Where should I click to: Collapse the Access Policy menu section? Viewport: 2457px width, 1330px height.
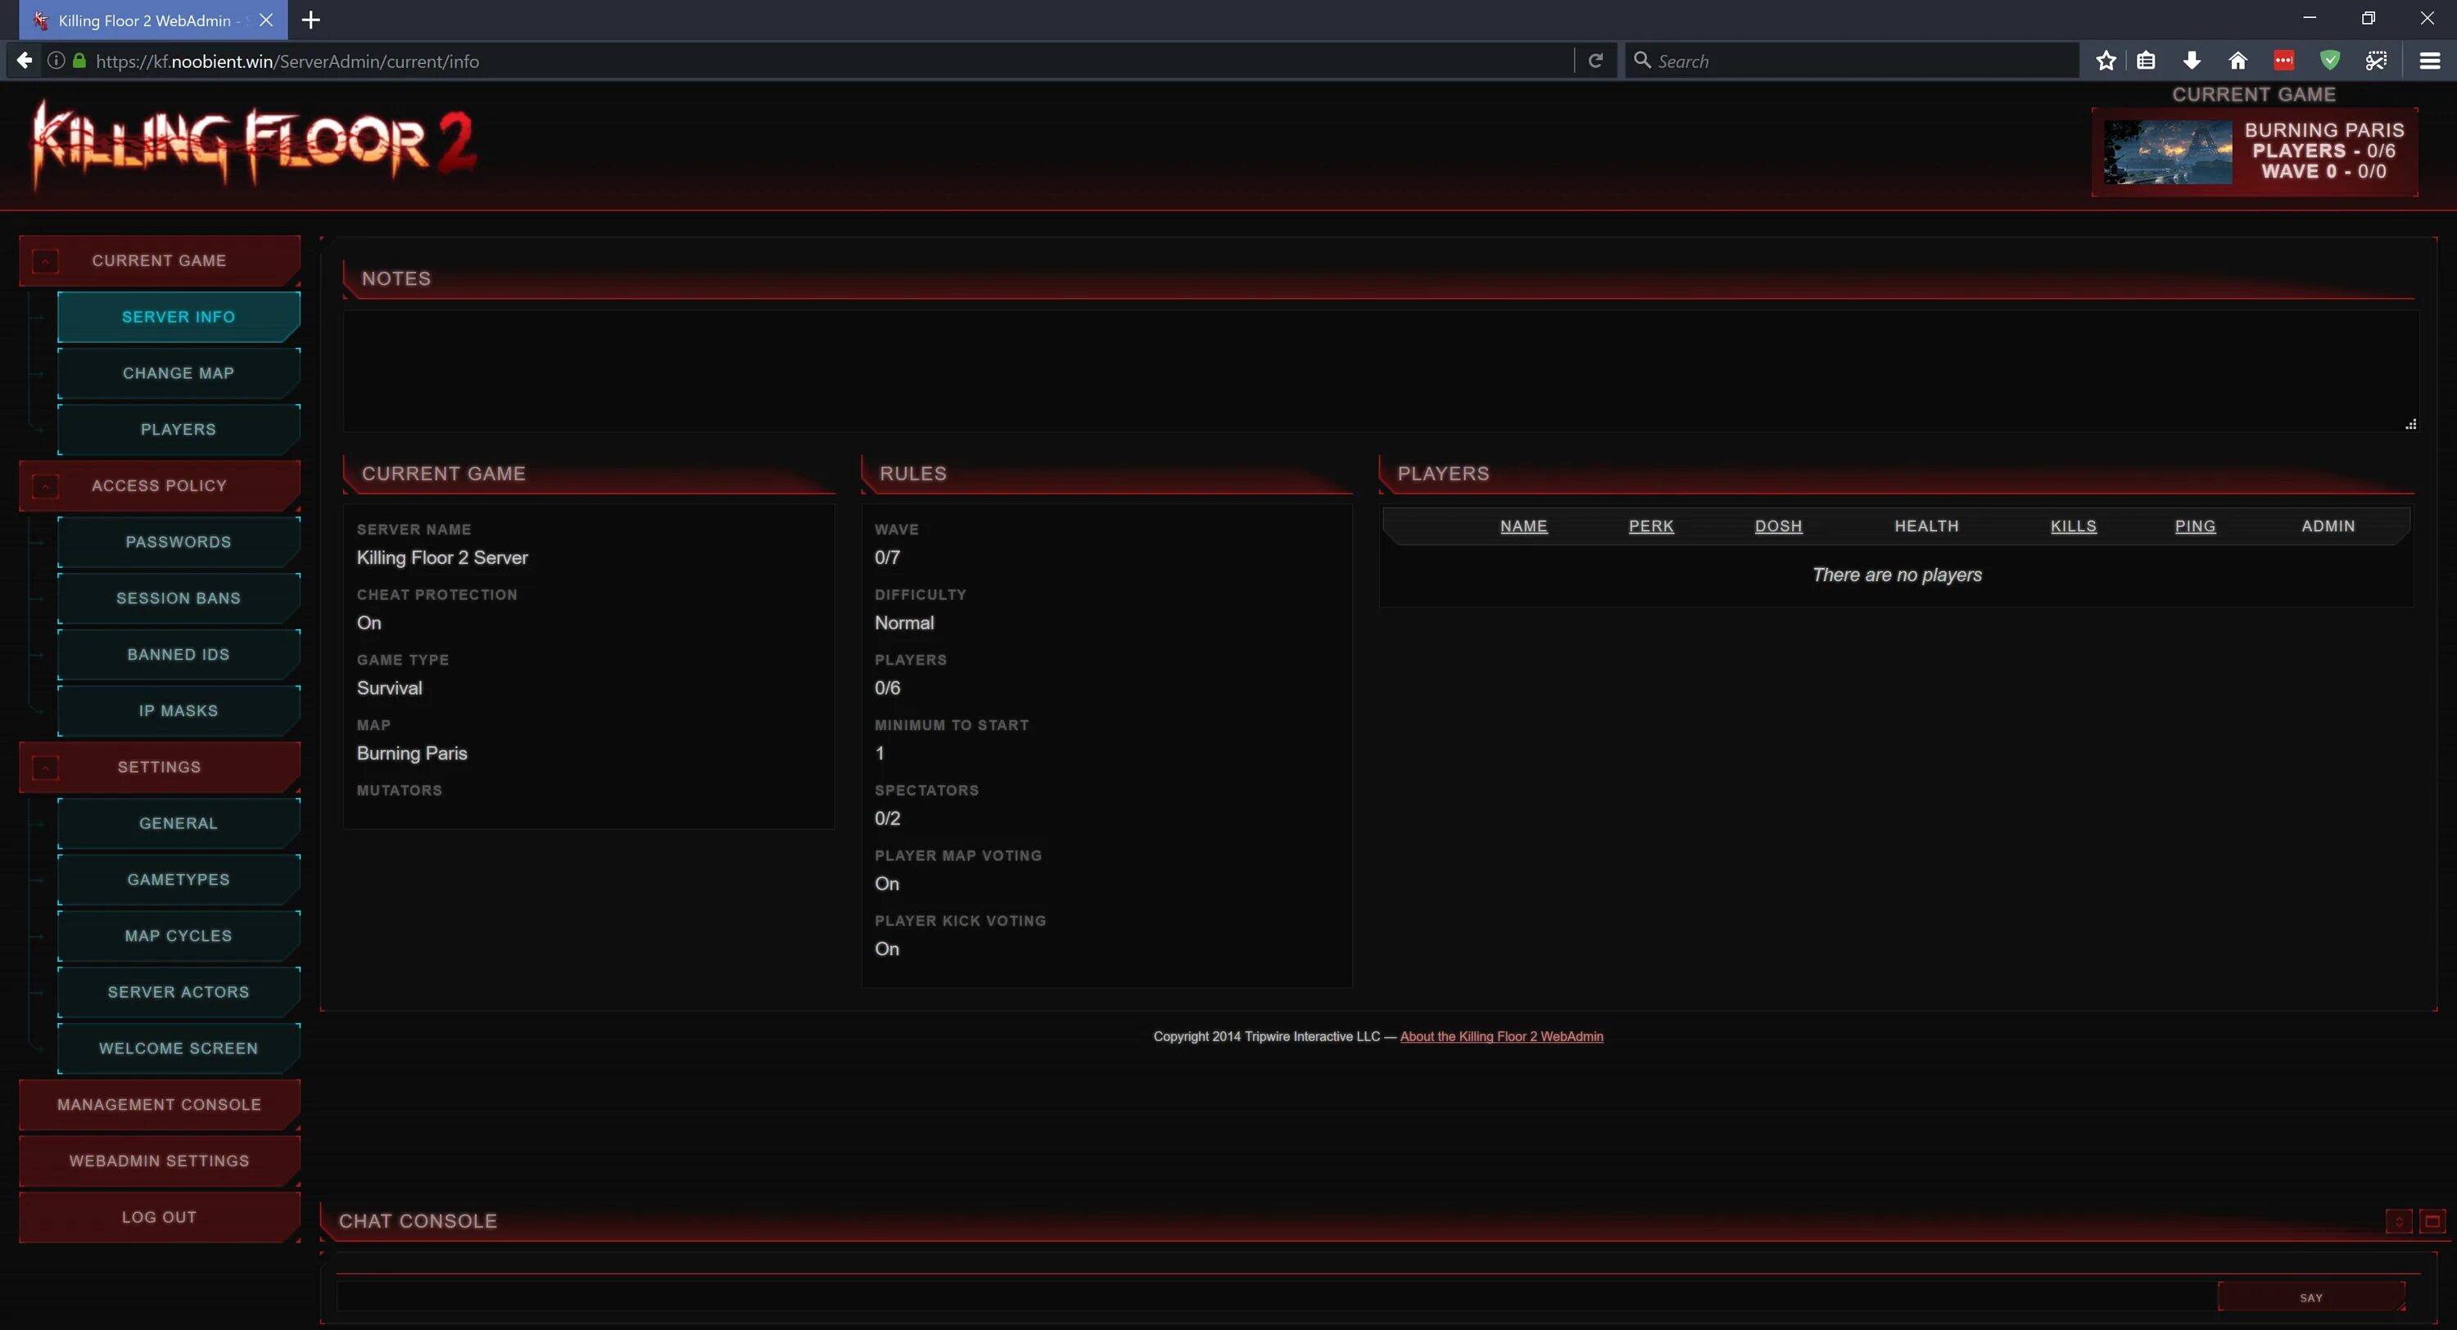[45, 485]
